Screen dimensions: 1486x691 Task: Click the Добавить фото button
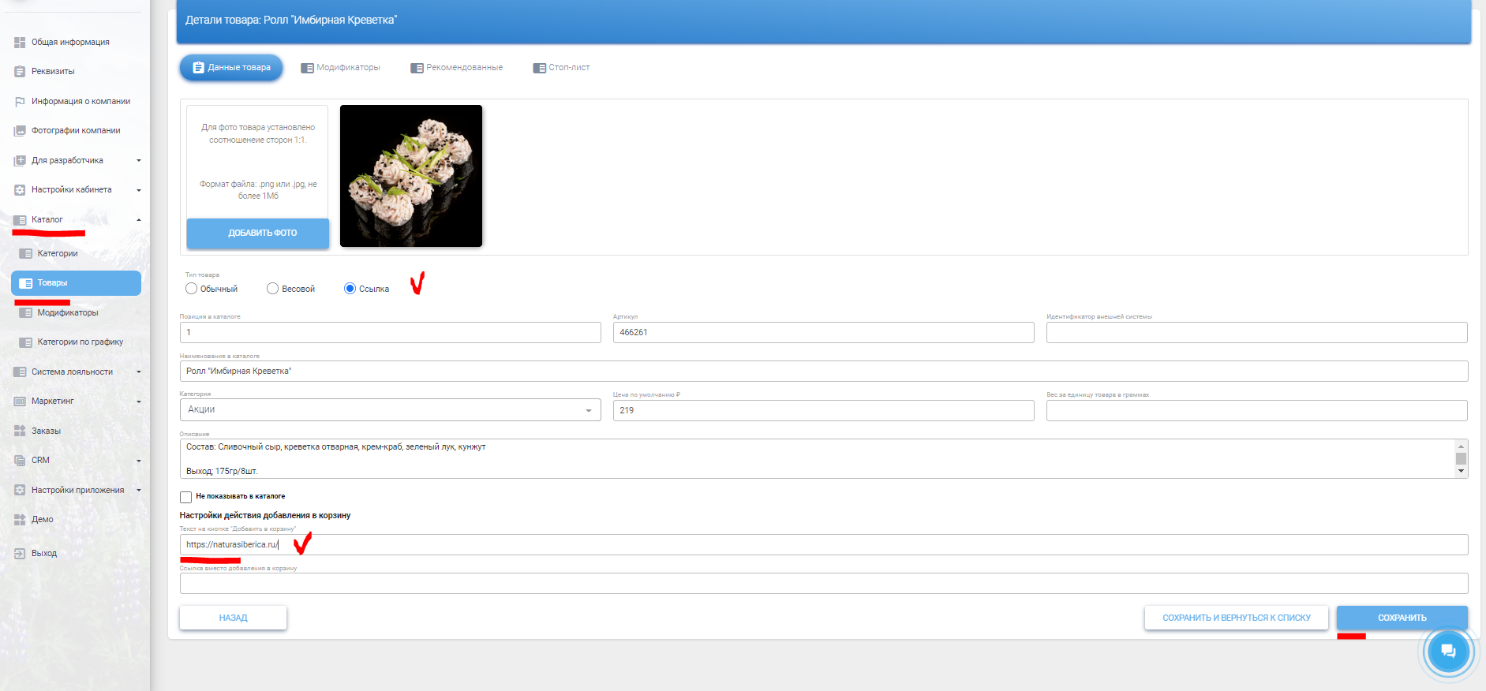pyautogui.click(x=258, y=233)
